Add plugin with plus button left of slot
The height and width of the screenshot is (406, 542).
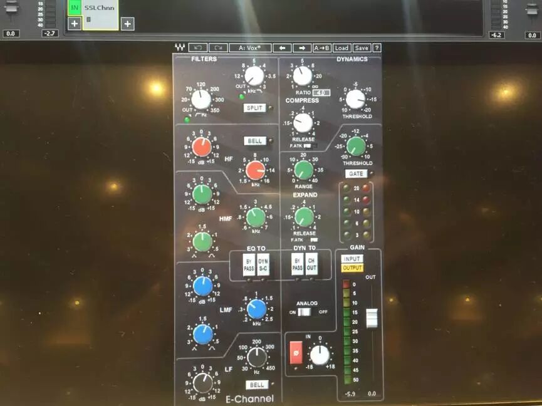point(75,24)
